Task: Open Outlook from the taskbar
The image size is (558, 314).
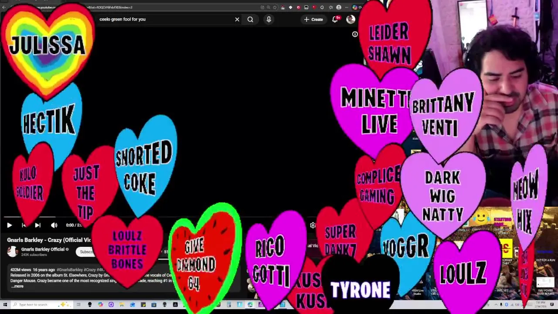Action: click(132, 304)
